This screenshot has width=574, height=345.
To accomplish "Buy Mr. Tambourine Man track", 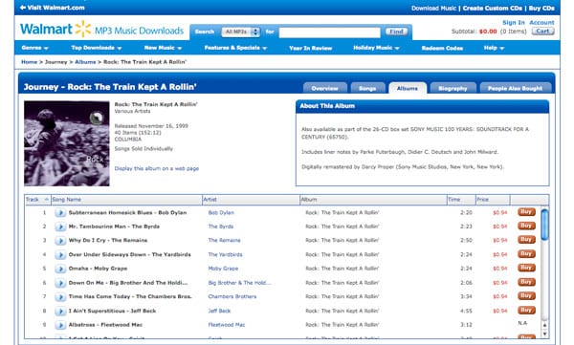I will (x=526, y=226).
